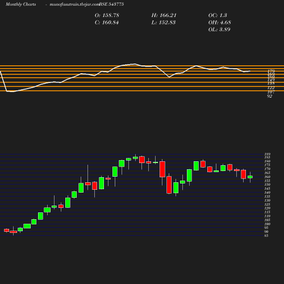Viewport: 284px width, 284px height.
Task: Click the '180' price axis label
Action: point(268,161)
